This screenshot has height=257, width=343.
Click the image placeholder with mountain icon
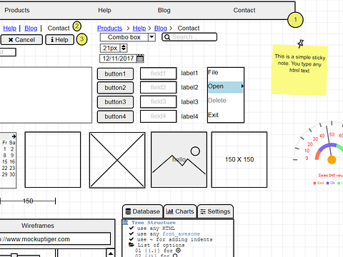click(179, 160)
